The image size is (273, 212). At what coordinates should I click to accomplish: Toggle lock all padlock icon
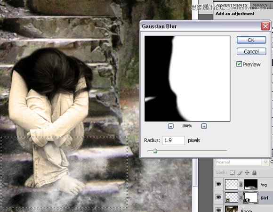pos(254,172)
